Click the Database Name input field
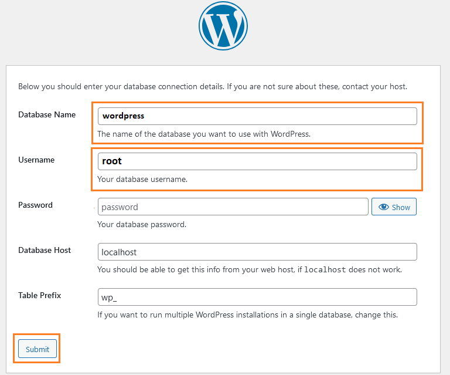450x375 pixels. [257, 116]
